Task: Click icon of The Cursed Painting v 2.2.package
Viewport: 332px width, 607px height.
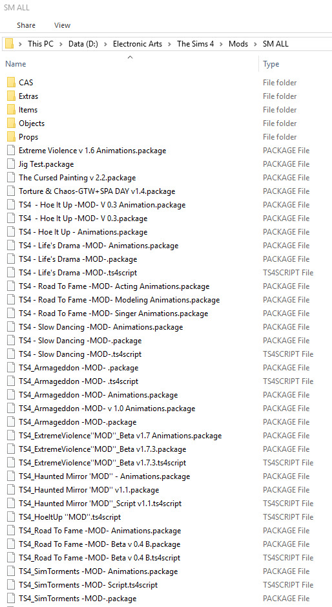Action: pyautogui.click(x=11, y=178)
